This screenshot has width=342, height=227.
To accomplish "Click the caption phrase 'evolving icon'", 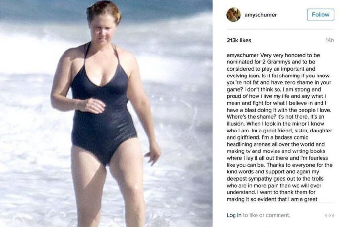I will (x=240, y=76).
